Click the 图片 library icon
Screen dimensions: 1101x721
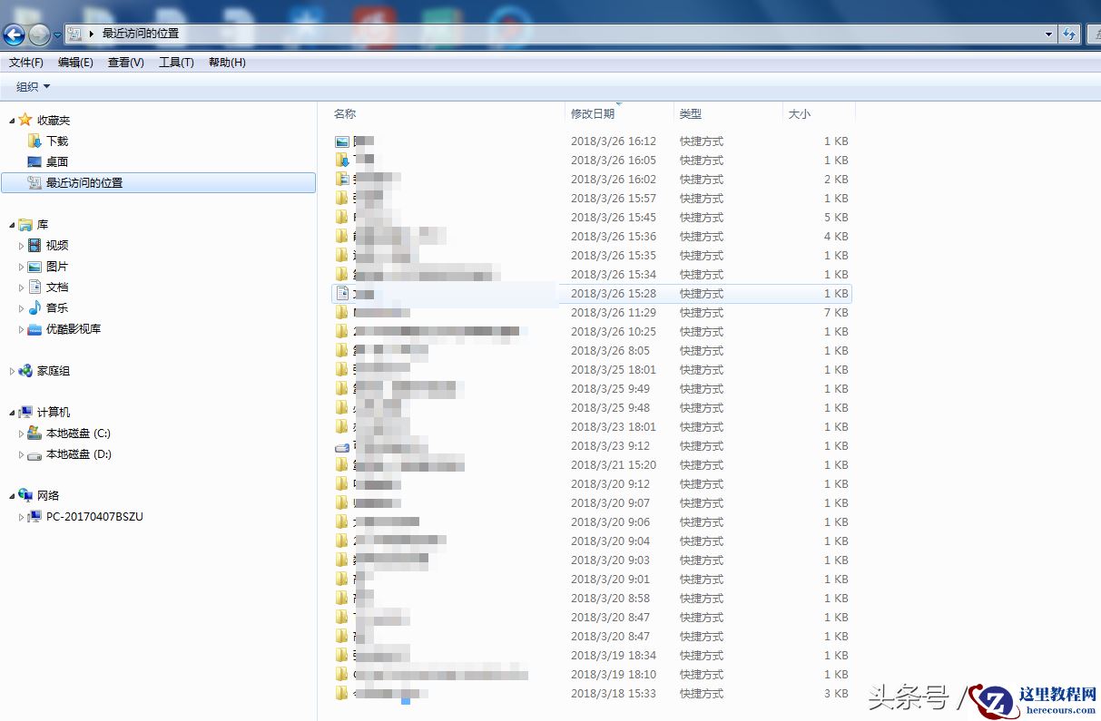tap(34, 267)
